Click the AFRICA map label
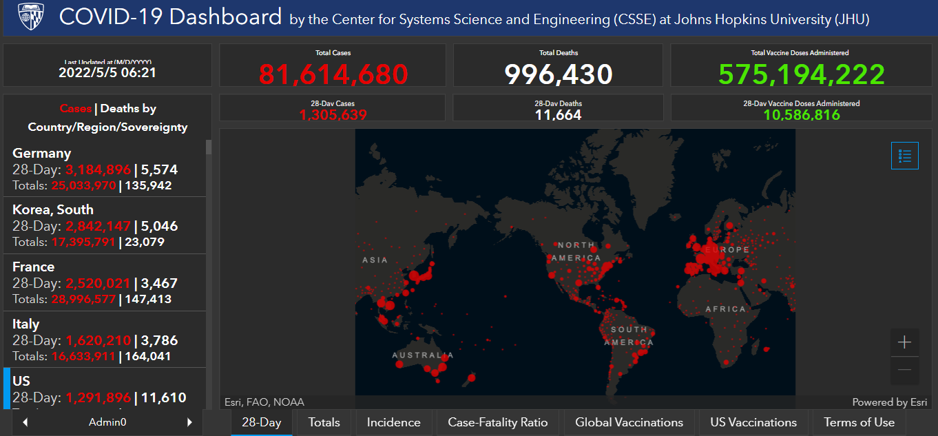 pyautogui.click(x=725, y=309)
